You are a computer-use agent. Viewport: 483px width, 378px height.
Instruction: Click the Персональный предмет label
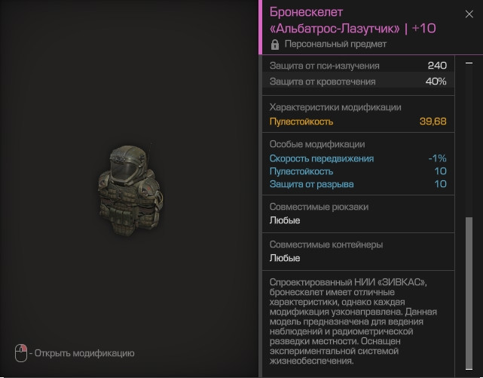tap(335, 44)
